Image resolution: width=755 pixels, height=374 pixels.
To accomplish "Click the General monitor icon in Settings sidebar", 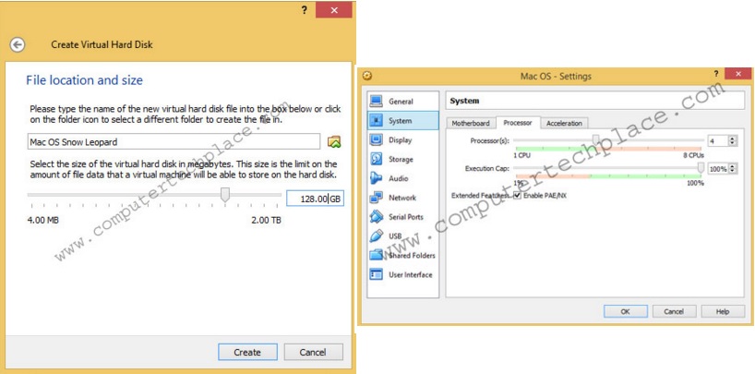I will coord(376,102).
